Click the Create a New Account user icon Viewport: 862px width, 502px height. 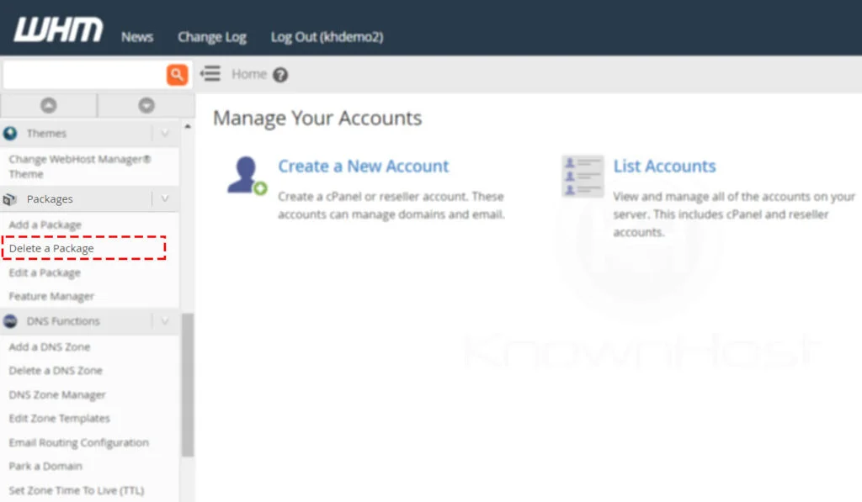pos(247,176)
